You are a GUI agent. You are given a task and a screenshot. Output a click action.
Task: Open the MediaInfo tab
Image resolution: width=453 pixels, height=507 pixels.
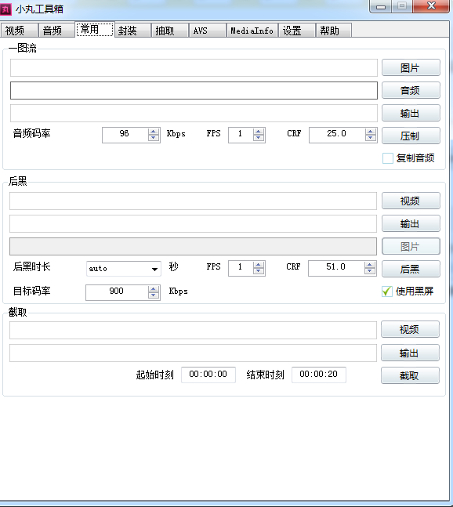click(252, 31)
